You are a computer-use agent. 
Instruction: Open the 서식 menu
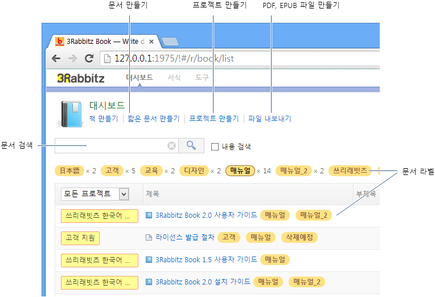(174, 78)
